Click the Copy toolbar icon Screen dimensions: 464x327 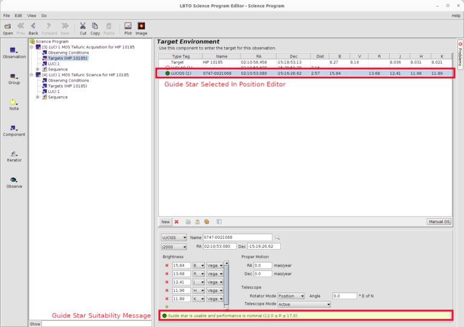click(95, 28)
